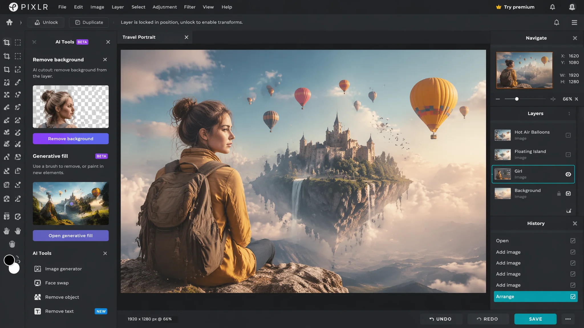Open the Adjusment menu
The height and width of the screenshot is (328, 584).
(x=165, y=7)
